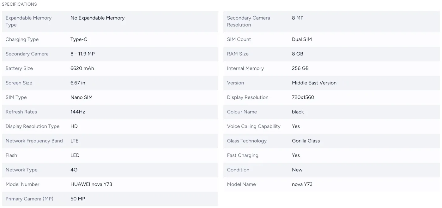Click the Condition New value
The width and height of the screenshot is (442, 208).
pos(297,170)
